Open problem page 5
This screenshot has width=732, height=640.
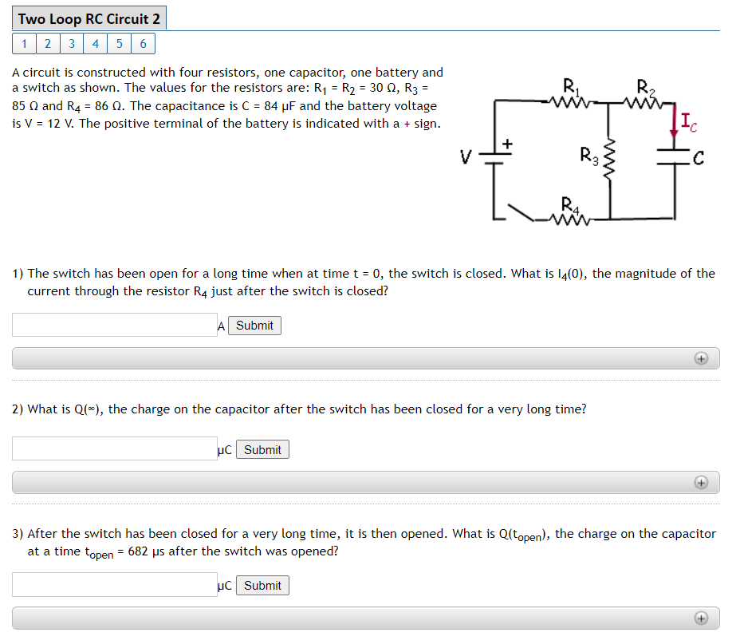tap(119, 43)
